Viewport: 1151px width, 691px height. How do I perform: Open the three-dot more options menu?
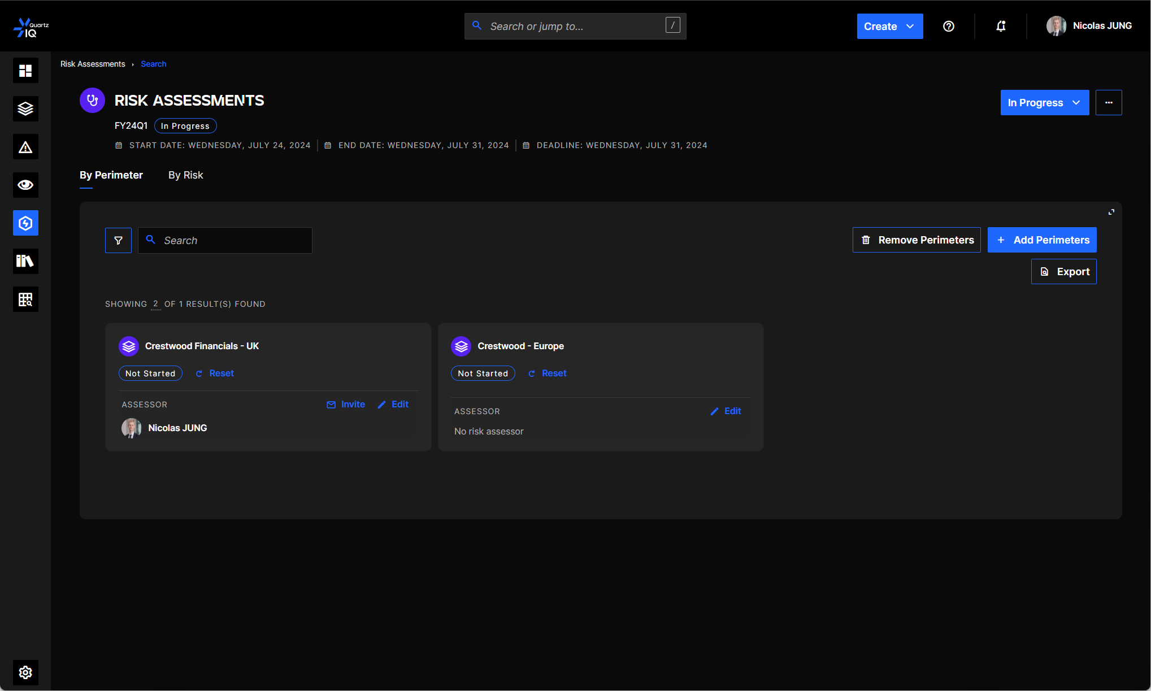[x=1109, y=102]
